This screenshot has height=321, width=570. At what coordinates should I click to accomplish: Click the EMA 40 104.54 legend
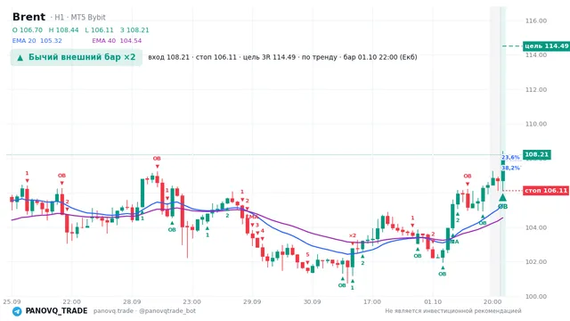point(117,41)
